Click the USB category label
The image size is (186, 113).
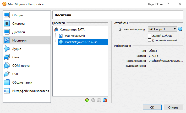click(x=15, y=74)
